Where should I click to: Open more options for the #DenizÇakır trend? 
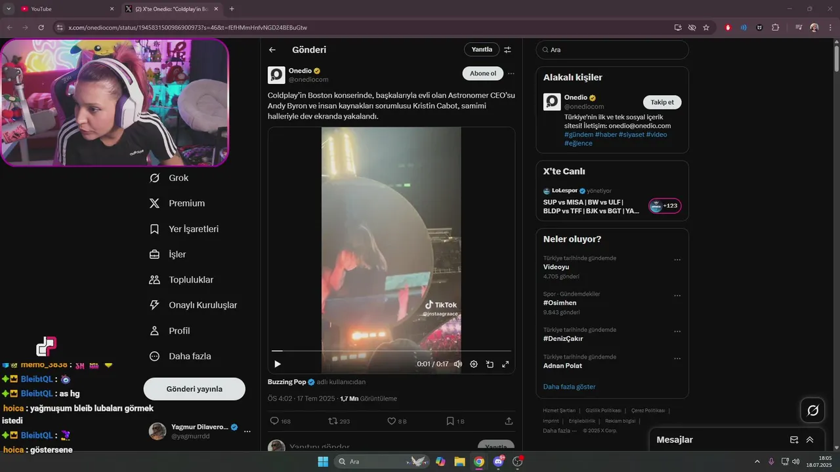pyautogui.click(x=677, y=332)
